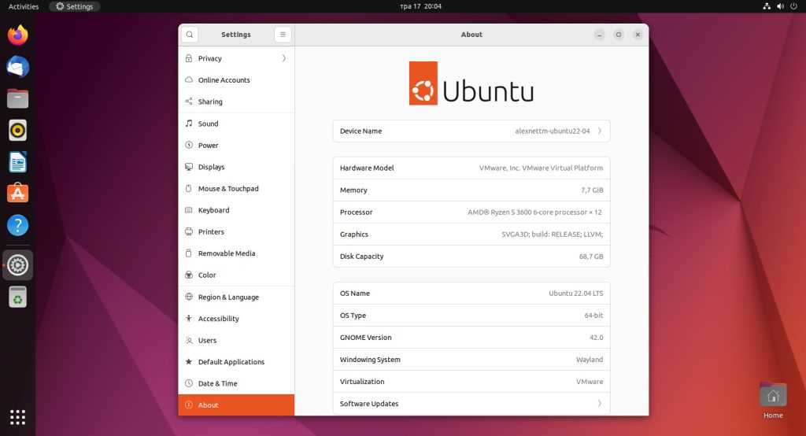Click the Hardware Model VMware value
The height and width of the screenshot is (436, 806).
click(x=542, y=168)
